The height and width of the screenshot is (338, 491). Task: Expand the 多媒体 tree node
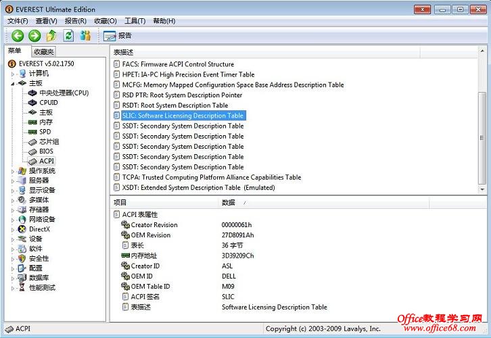pos(13,201)
